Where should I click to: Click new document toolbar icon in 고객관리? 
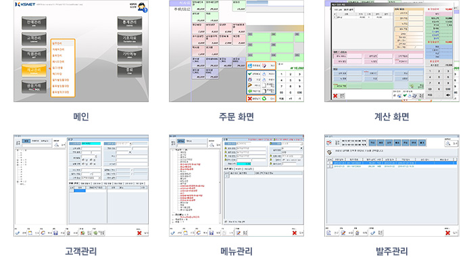coord(30,233)
